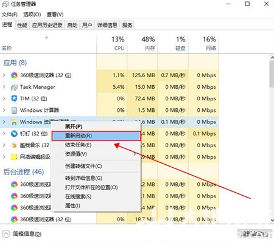Expand the Task Manager app row
This screenshot has width=274, height=242.
[4, 87]
